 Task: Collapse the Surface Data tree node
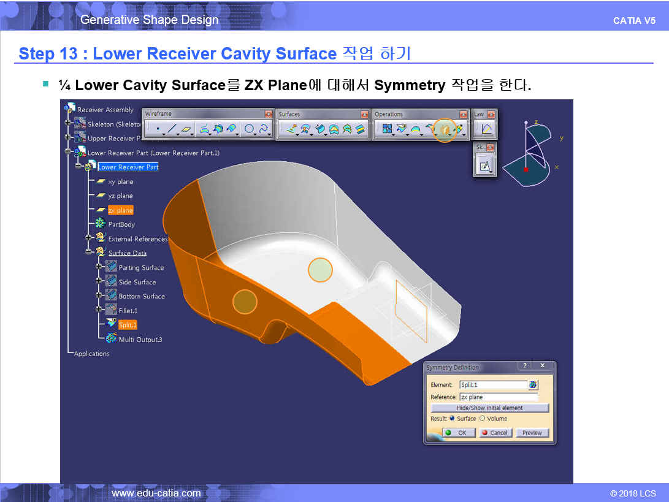88,253
